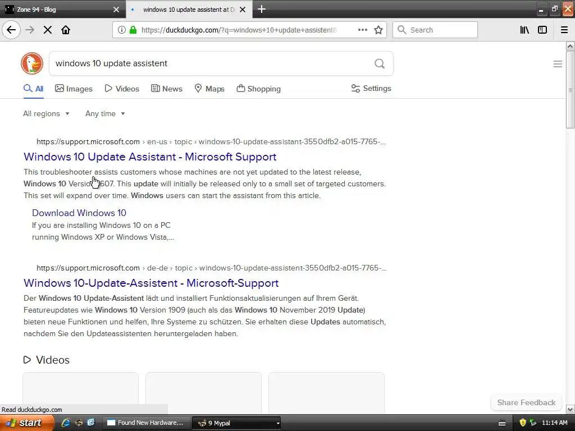Image resolution: width=575 pixels, height=431 pixels.
Task: Click the en-us support.microsoft.com result URL
Action: pos(211,141)
